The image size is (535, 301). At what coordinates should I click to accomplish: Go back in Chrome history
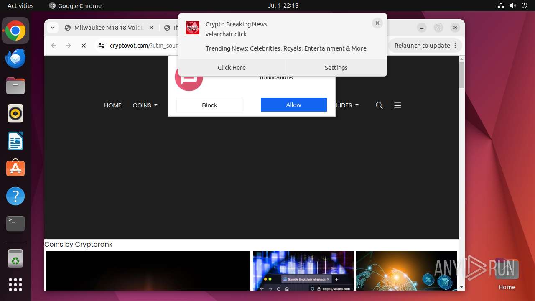[x=53, y=46]
